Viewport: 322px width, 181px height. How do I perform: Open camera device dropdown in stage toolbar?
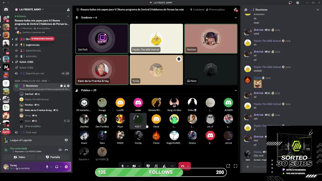(139, 166)
